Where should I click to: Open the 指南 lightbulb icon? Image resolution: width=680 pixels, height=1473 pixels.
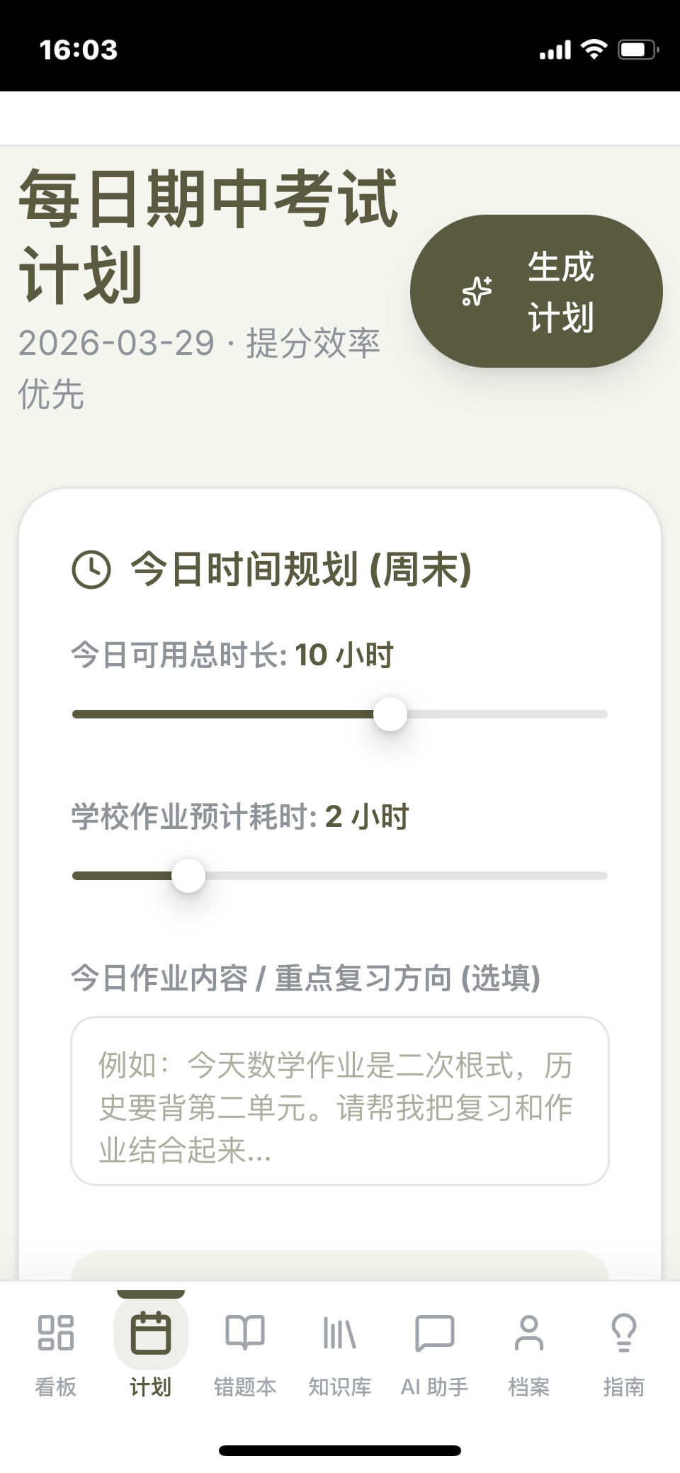(x=623, y=1332)
